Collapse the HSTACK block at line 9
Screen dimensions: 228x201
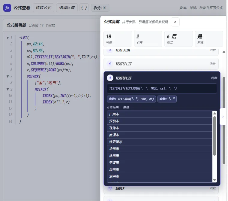pyautogui.click(x=8, y=89)
